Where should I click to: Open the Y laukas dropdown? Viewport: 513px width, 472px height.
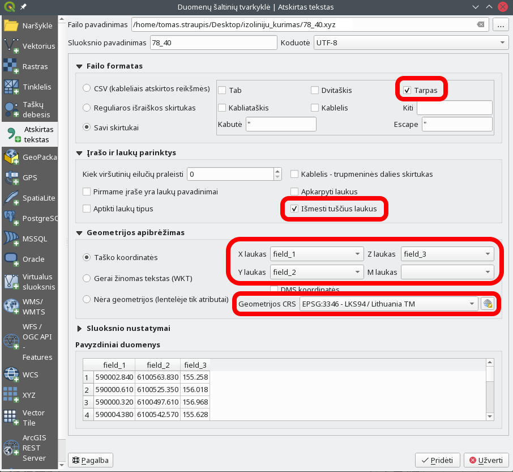(317, 272)
